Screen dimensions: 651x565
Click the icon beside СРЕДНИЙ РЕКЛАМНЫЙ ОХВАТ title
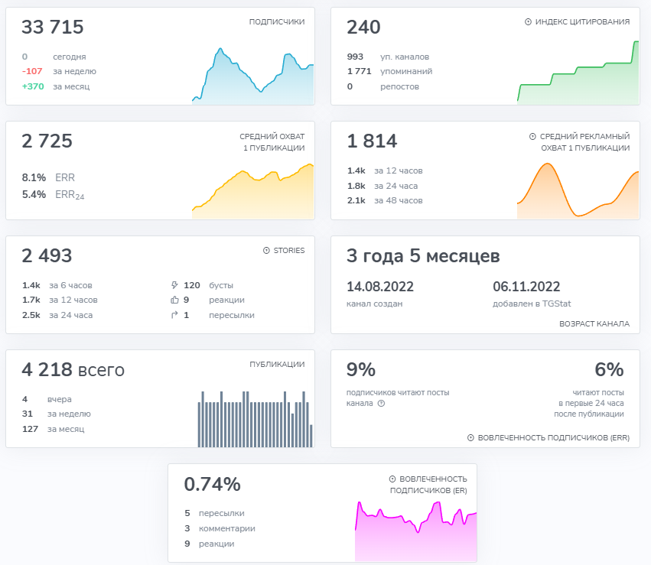(x=532, y=137)
